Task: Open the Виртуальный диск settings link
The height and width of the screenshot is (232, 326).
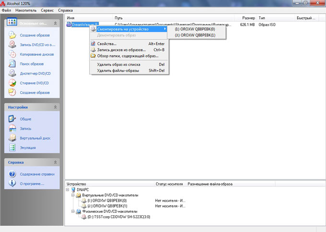Action: click(35, 138)
